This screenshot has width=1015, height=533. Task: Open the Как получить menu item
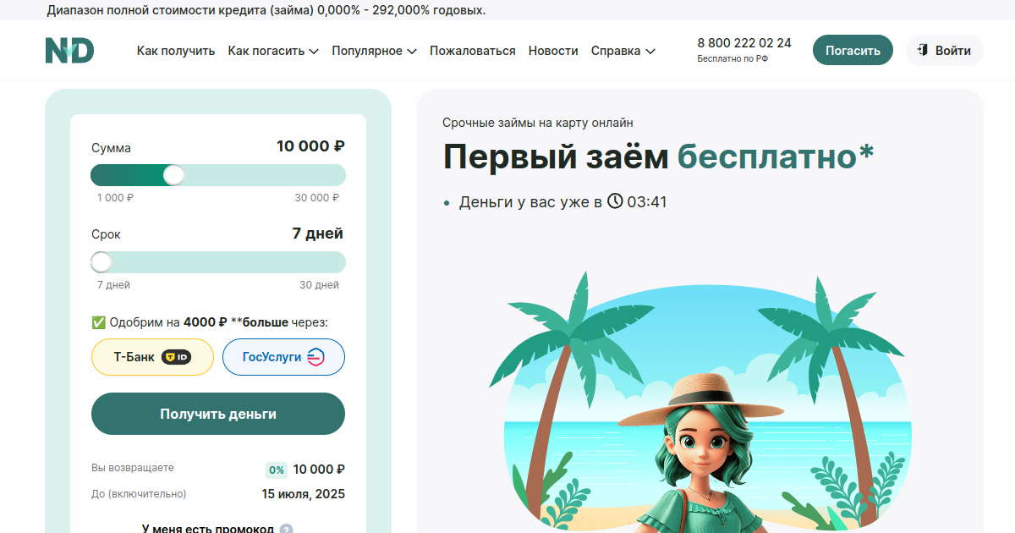tap(176, 51)
